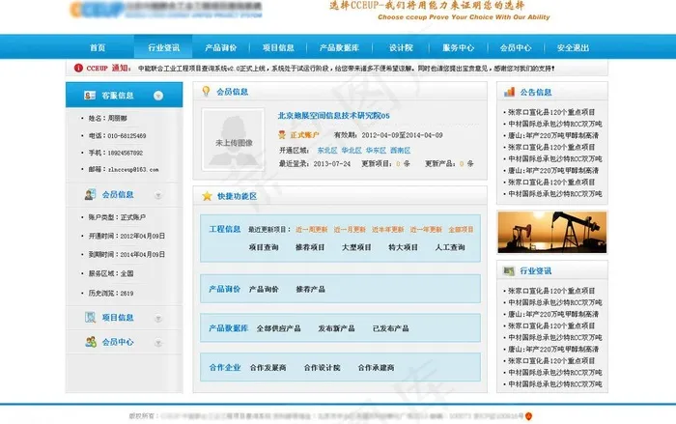Expand the sidebar 项目信息 section arrow
This screenshot has width=676, height=424.
[158, 317]
